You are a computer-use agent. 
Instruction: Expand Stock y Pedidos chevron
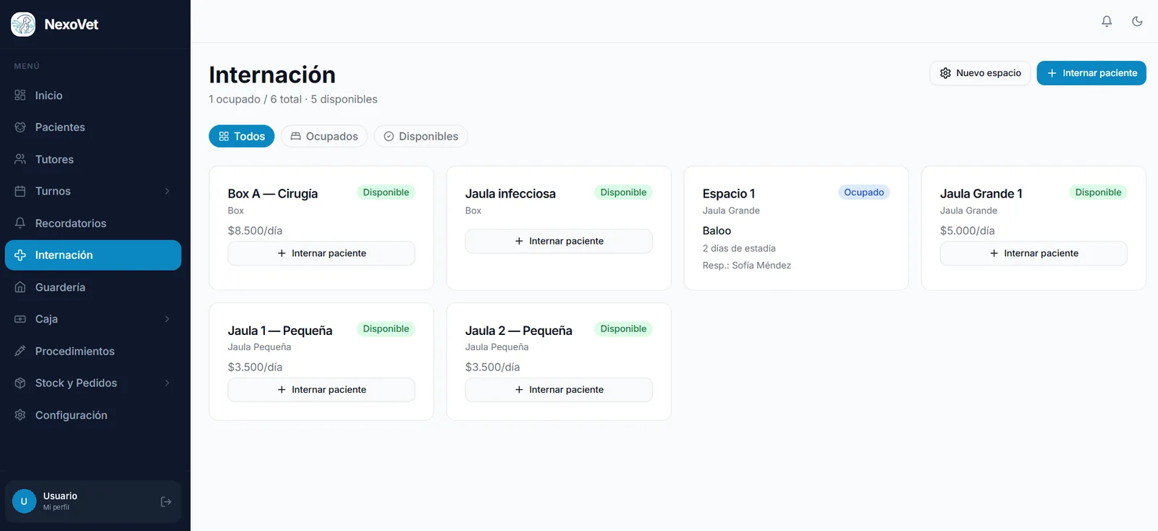point(167,383)
